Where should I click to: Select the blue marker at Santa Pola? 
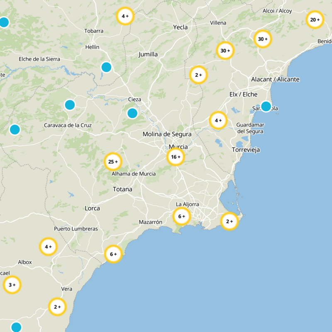click(x=266, y=106)
